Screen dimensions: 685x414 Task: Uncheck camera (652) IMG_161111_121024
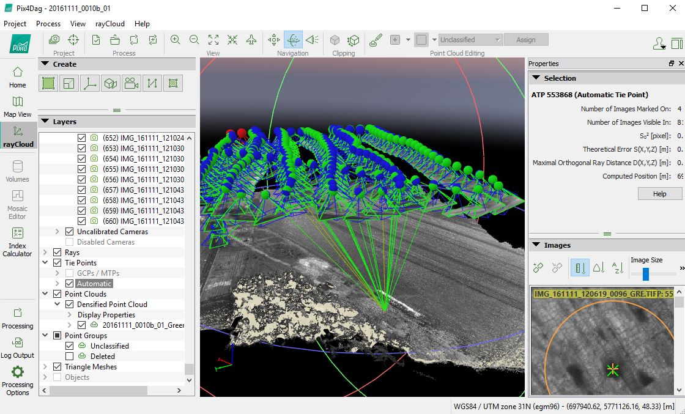81,138
